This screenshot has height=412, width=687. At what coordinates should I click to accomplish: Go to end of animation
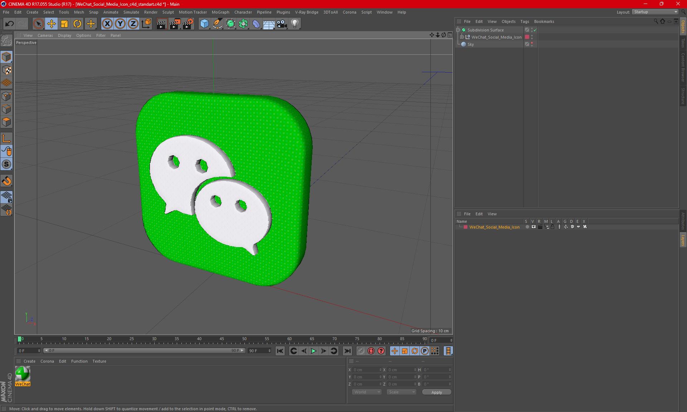tap(347, 351)
